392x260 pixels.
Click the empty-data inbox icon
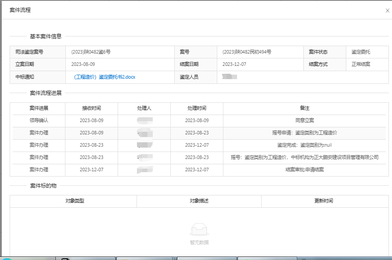click(199, 229)
